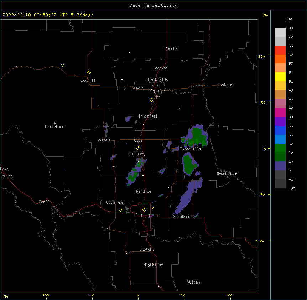Click the 2022/06/18 07:59:22 UTC timestamp
Viewport: 307px width, 300px height.
(35, 15)
